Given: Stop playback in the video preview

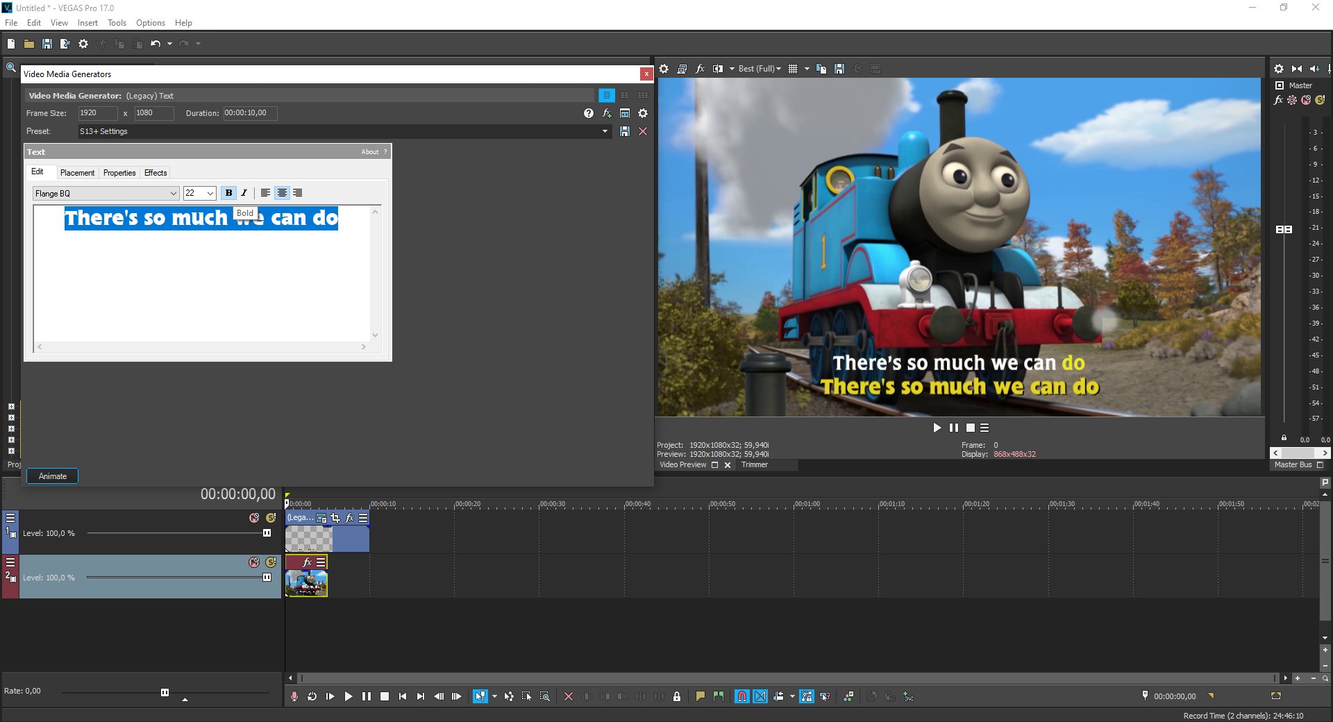Looking at the screenshot, I should 971,428.
